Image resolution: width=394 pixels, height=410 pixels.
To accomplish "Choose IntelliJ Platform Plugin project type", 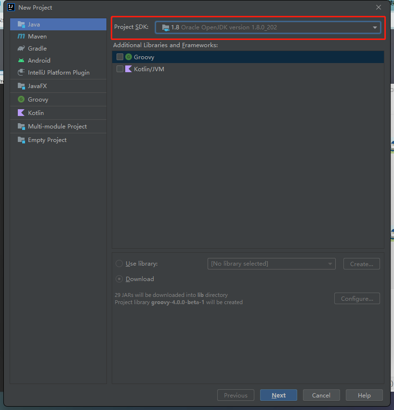I will coord(58,73).
